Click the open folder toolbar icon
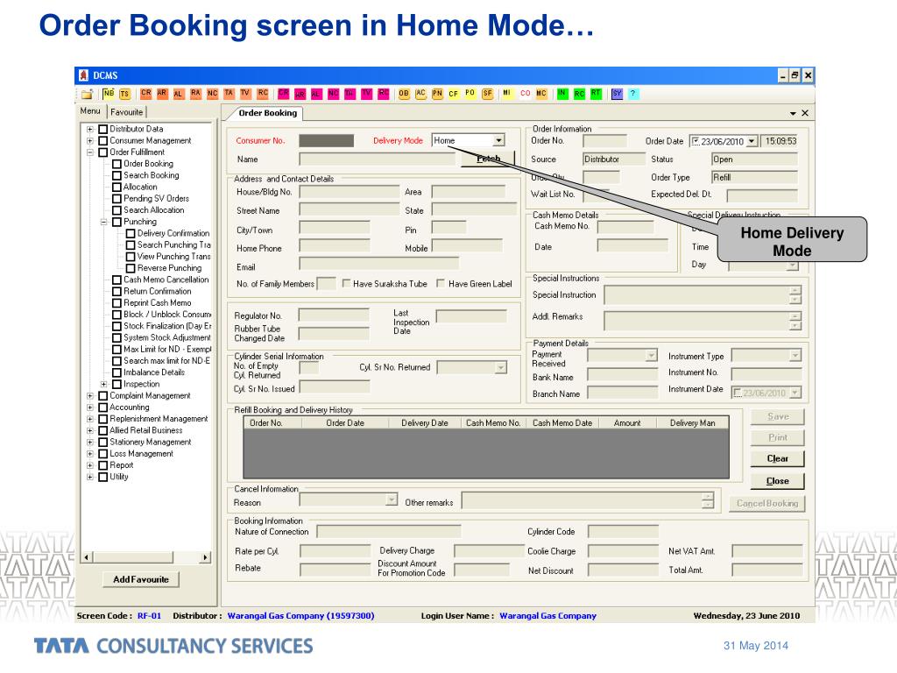The width and height of the screenshot is (897, 673). coord(87,94)
